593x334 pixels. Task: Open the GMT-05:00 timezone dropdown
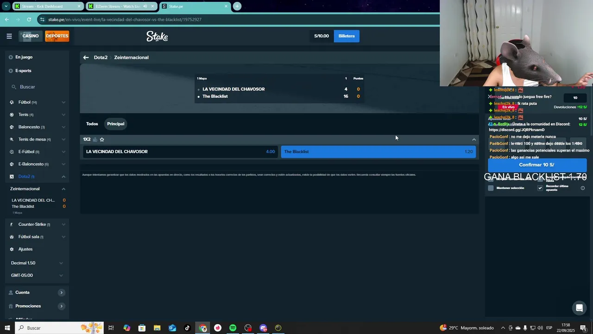[x=37, y=275]
